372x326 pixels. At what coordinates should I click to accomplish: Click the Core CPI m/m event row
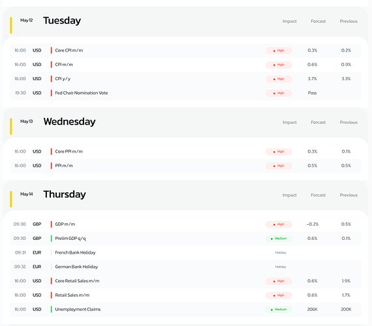(185, 50)
